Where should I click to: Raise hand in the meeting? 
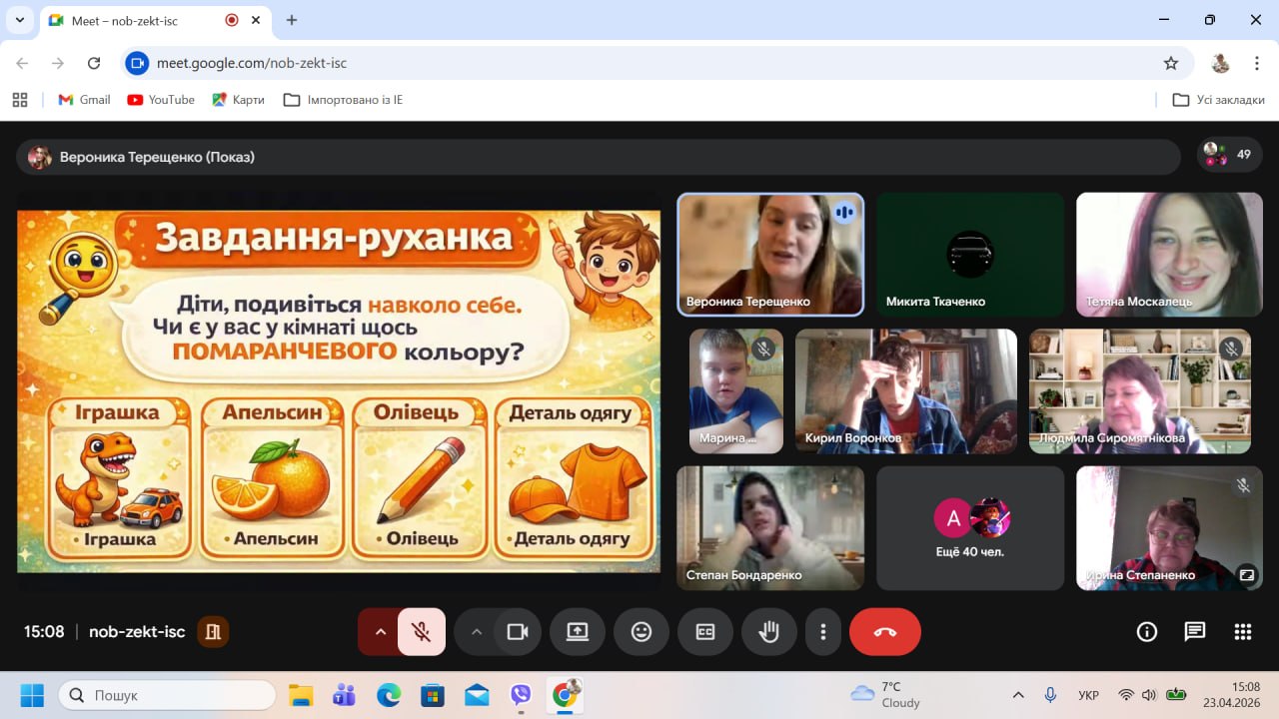click(x=768, y=631)
